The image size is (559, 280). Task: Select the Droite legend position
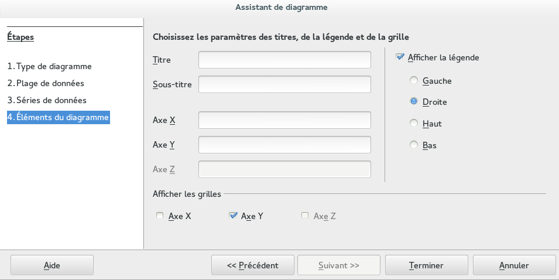click(x=414, y=102)
